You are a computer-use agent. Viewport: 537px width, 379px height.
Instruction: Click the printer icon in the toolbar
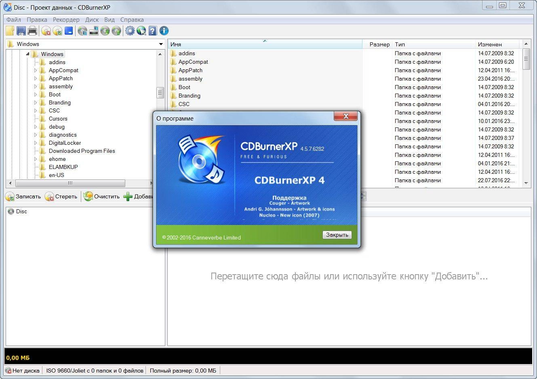pos(32,31)
